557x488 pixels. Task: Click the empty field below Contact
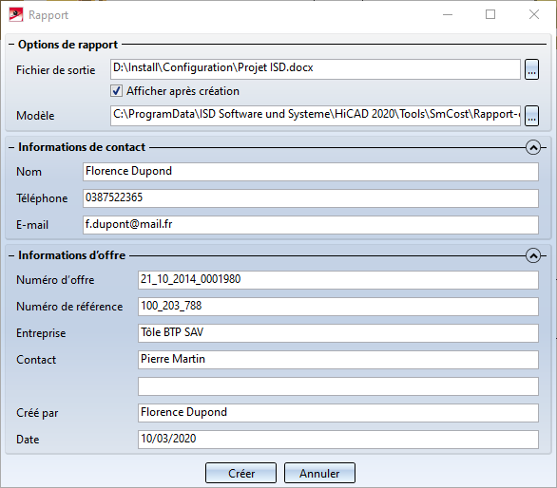pyautogui.click(x=338, y=386)
